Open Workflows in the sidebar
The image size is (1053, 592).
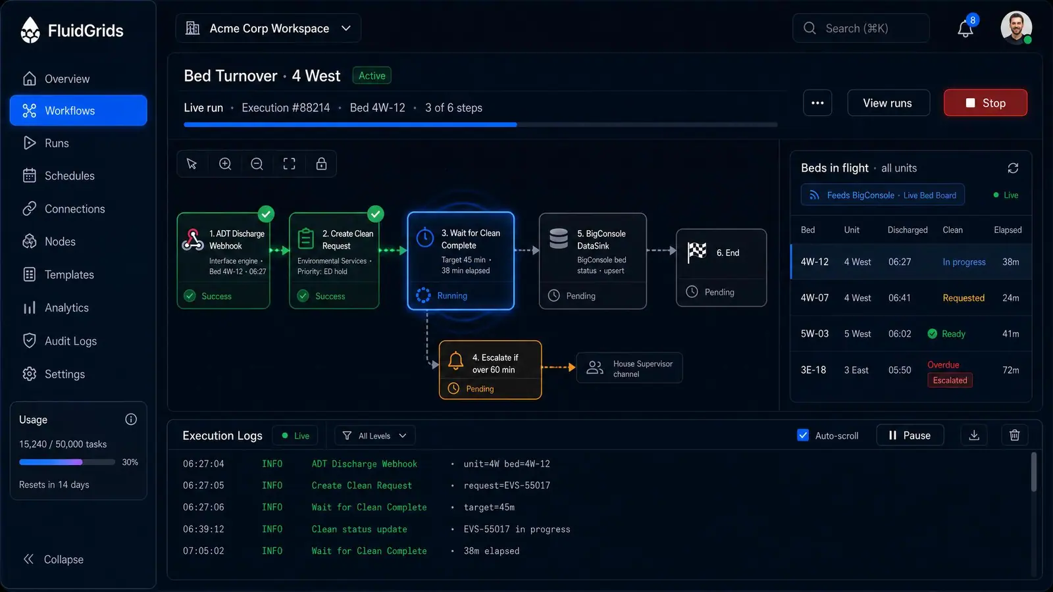point(78,111)
